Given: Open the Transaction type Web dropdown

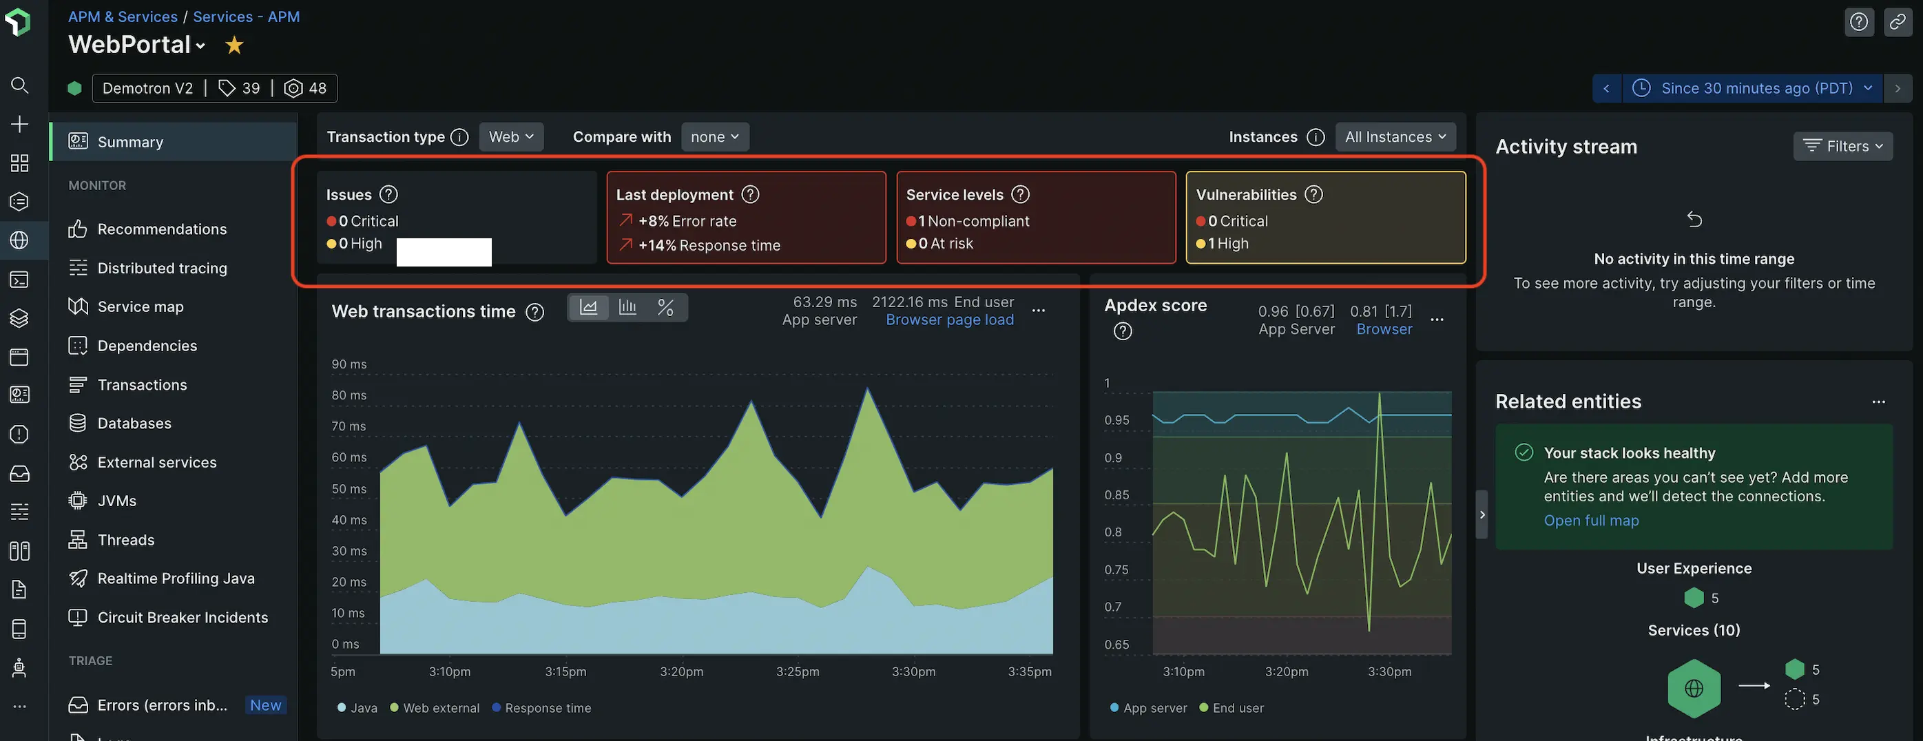Looking at the screenshot, I should [510, 136].
